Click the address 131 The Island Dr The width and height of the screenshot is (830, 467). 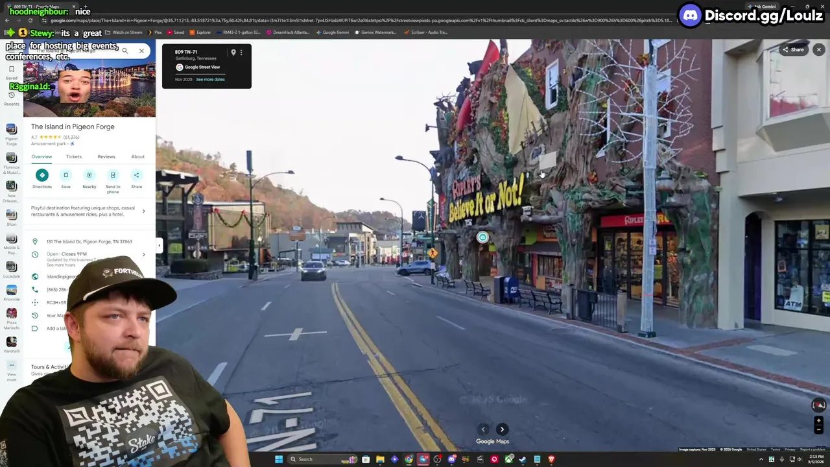click(x=89, y=241)
